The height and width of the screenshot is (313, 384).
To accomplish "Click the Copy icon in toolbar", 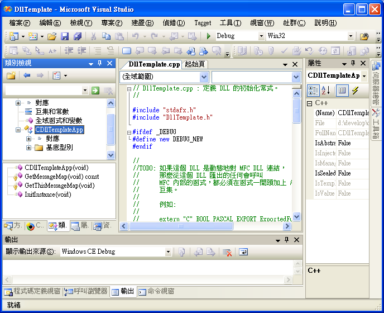I will tap(106, 36).
